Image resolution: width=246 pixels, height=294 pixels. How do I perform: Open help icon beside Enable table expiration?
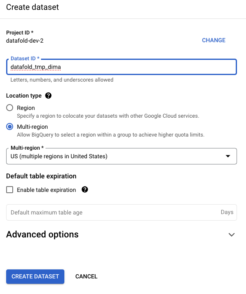(x=85, y=189)
